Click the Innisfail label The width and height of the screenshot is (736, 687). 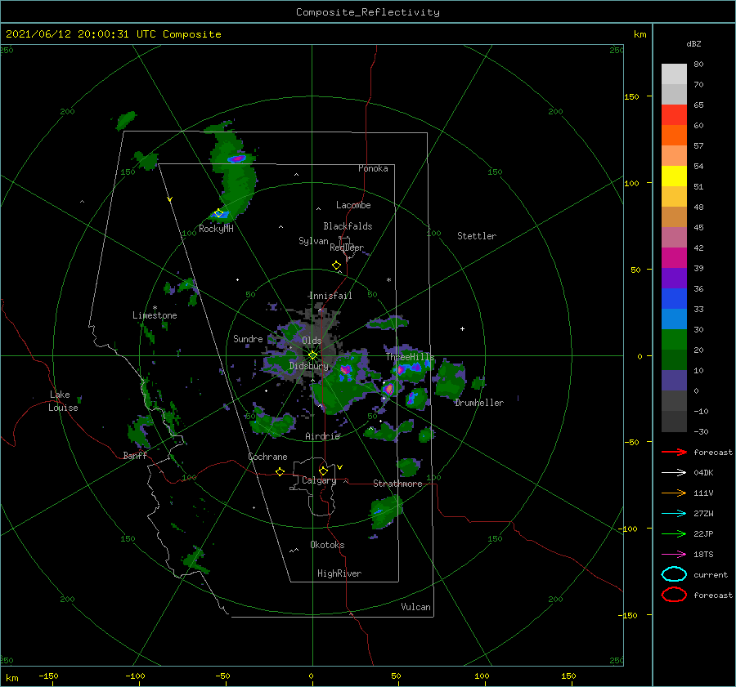click(330, 296)
